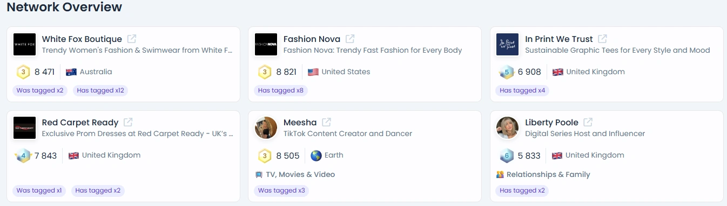Click Liberty Poole's UK flag icon

coord(557,155)
